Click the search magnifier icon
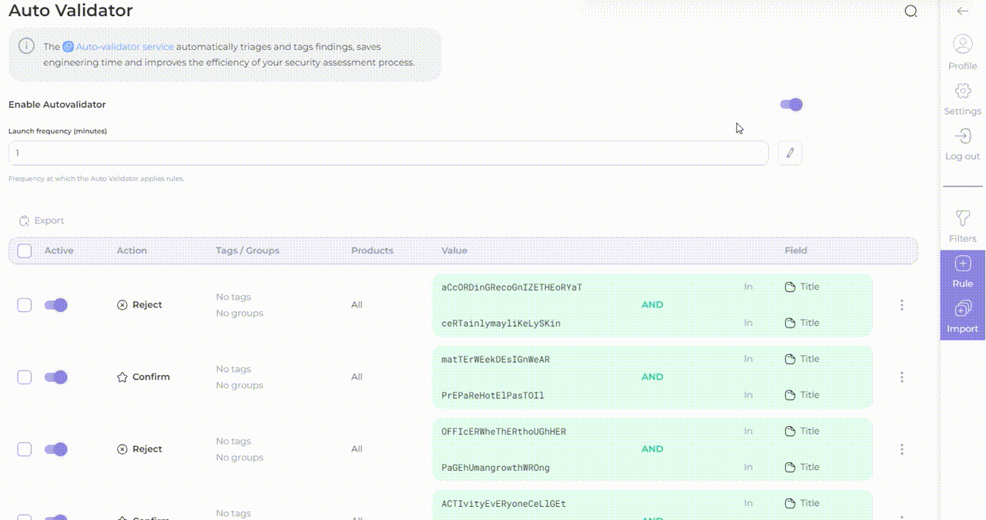This screenshot has height=520, width=986. (x=911, y=12)
